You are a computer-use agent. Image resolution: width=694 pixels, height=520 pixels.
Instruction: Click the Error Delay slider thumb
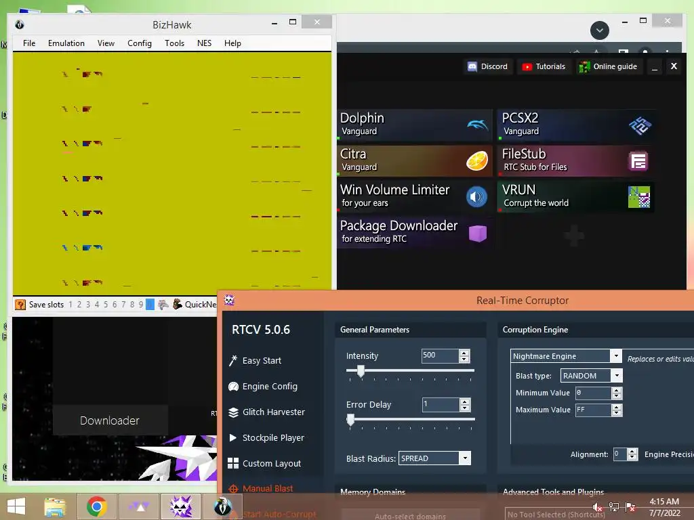coord(350,420)
